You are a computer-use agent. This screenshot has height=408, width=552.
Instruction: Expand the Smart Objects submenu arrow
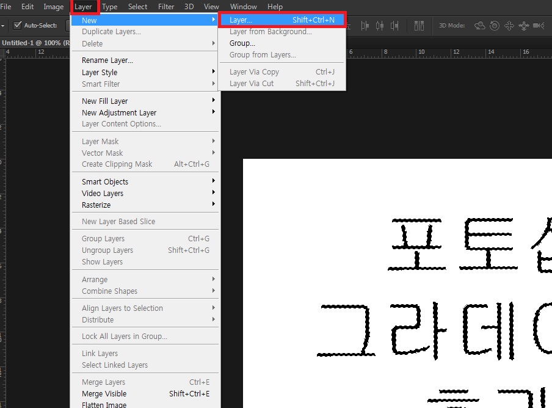213,181
